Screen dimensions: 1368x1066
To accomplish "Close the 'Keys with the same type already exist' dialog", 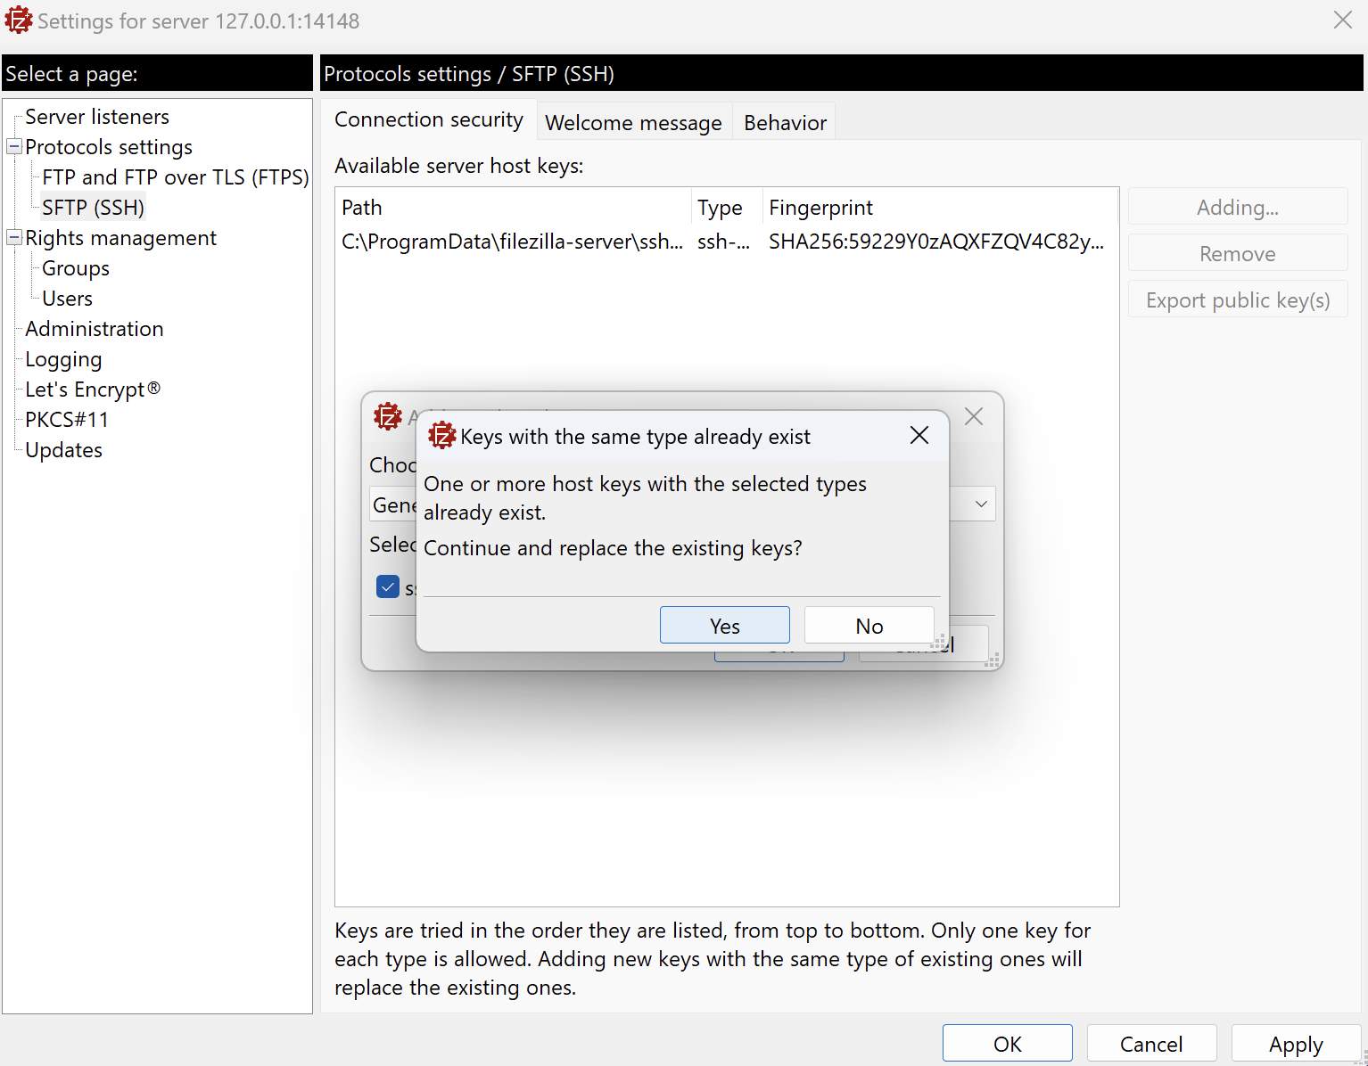I will click(919, 435).
